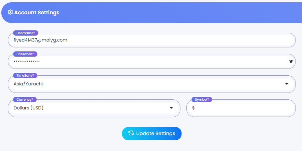302x151 pixels.
Task: Click inside the Password field dots
Action: (27, 61)
